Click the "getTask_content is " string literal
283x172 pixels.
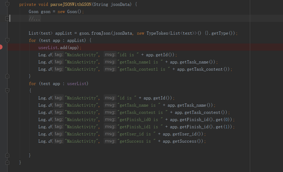(143, 112)
